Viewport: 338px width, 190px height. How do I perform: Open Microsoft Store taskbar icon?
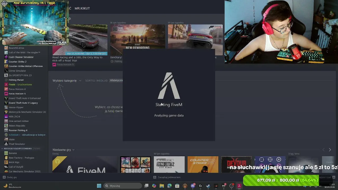[177, 186]
